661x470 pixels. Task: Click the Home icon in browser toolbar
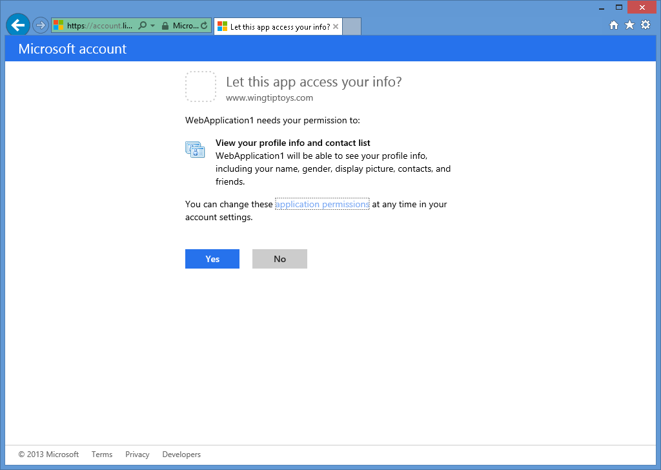click(613, 25)
